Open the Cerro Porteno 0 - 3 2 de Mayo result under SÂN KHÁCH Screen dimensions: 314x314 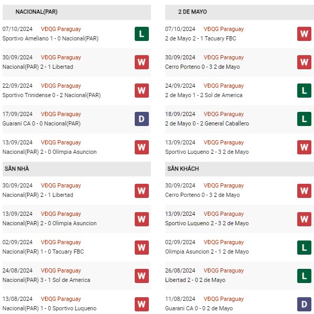202,195
